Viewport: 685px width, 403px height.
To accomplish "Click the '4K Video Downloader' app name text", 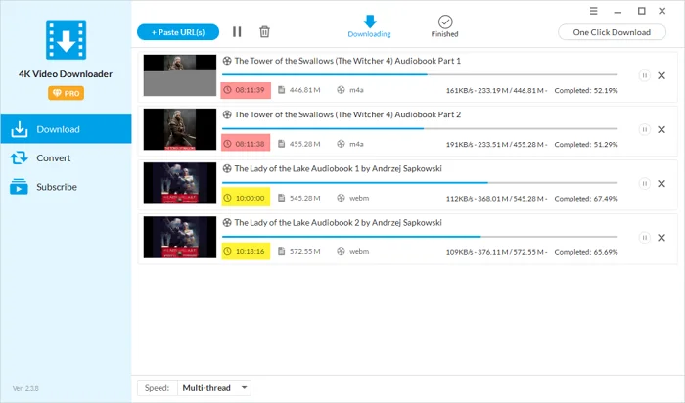I will coord(66,74).
